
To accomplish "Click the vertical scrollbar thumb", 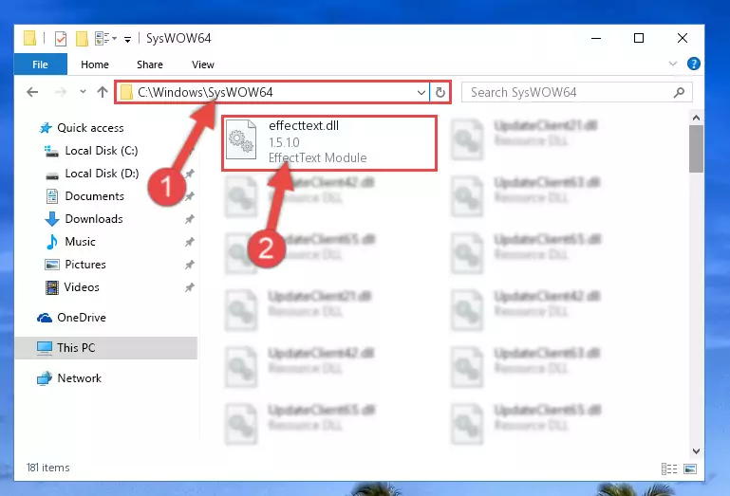I will [696, 149].
